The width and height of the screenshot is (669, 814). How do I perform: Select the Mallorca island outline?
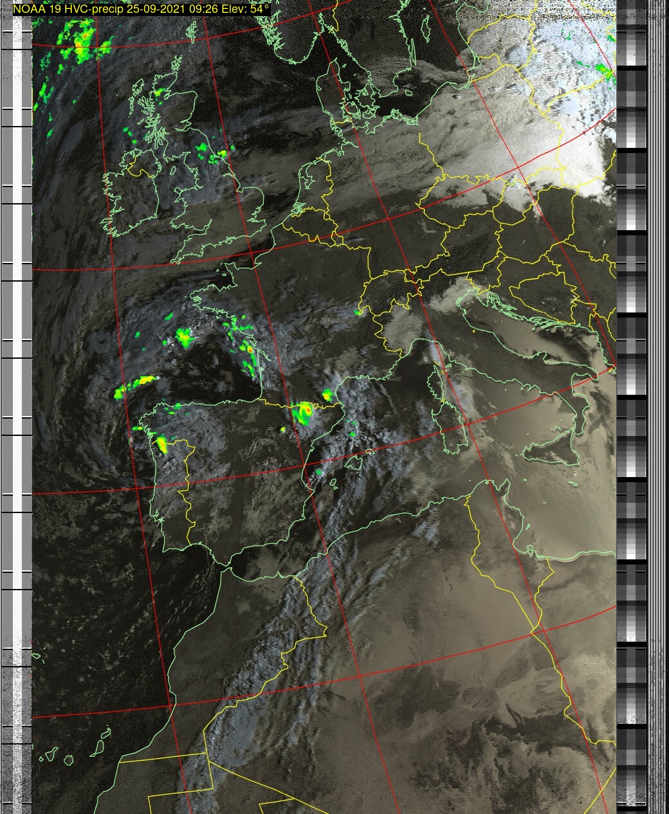point(355,461)
